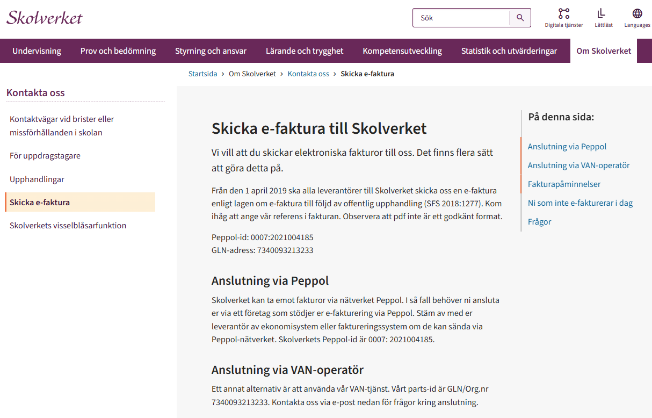Go to Kontakta oss breadcrumb

308,74
